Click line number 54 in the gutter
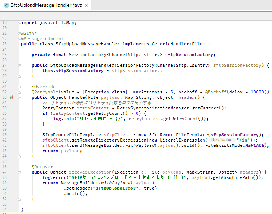This screenshot has width=272, height=214. 5,209
